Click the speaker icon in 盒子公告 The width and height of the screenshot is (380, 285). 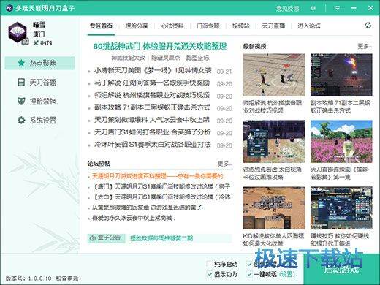coord(92,238)
